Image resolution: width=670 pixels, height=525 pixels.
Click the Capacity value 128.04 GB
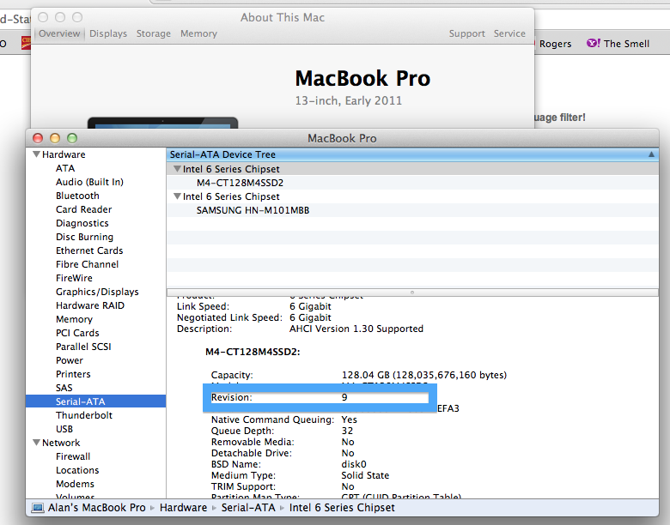[423, 375]
